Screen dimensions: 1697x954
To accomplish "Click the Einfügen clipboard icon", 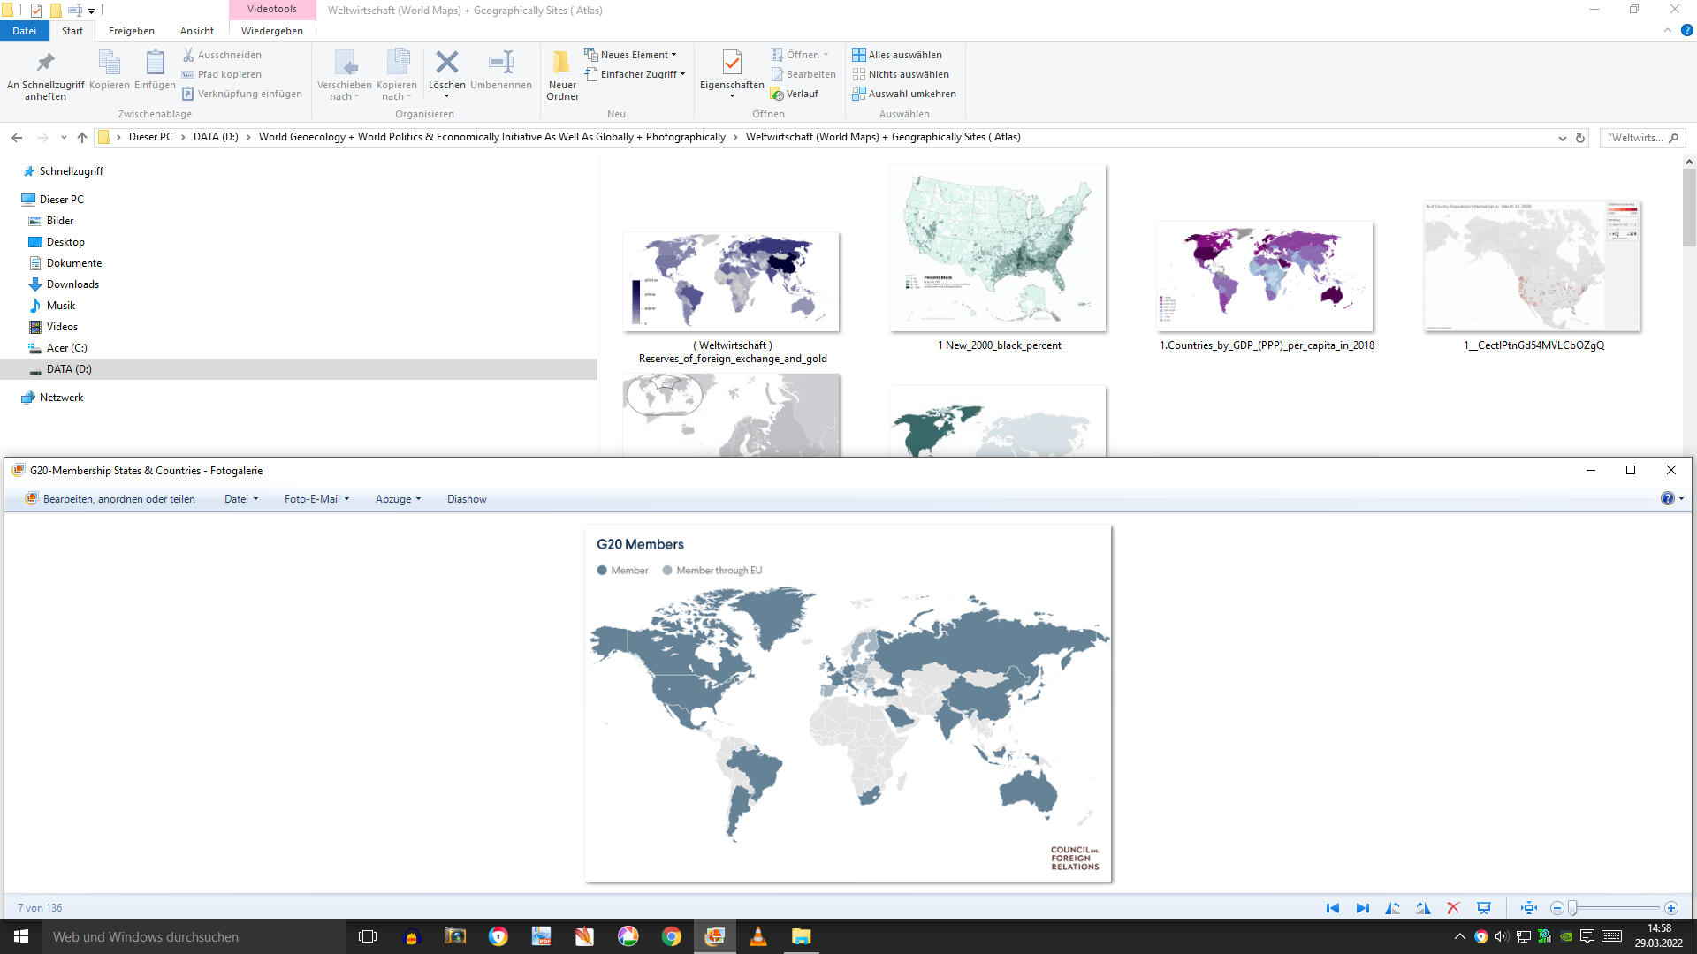I will point(155,70).
